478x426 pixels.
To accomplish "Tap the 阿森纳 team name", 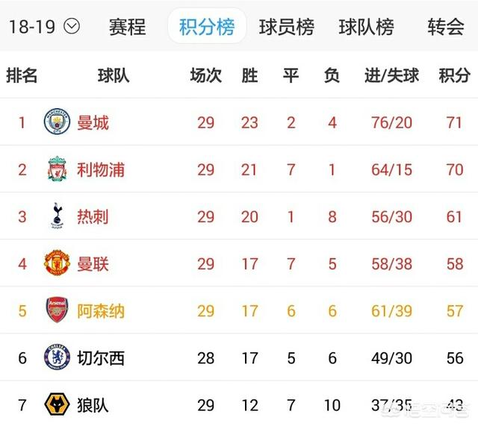I will point(101,310).
